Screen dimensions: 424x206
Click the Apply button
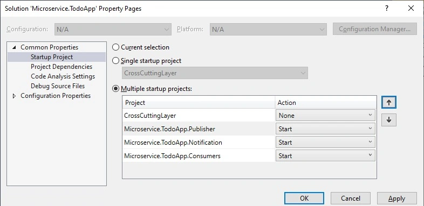(x=396, y=198)
